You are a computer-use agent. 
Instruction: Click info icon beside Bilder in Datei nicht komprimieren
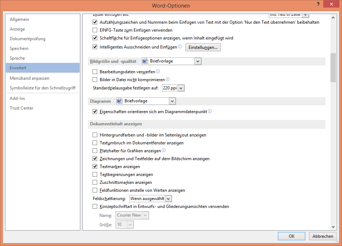point(167,79)
